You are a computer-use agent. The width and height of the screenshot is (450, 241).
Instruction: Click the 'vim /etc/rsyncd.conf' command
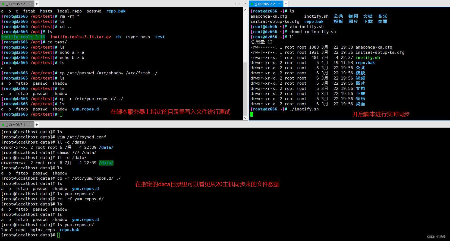(x=82, y=137)
